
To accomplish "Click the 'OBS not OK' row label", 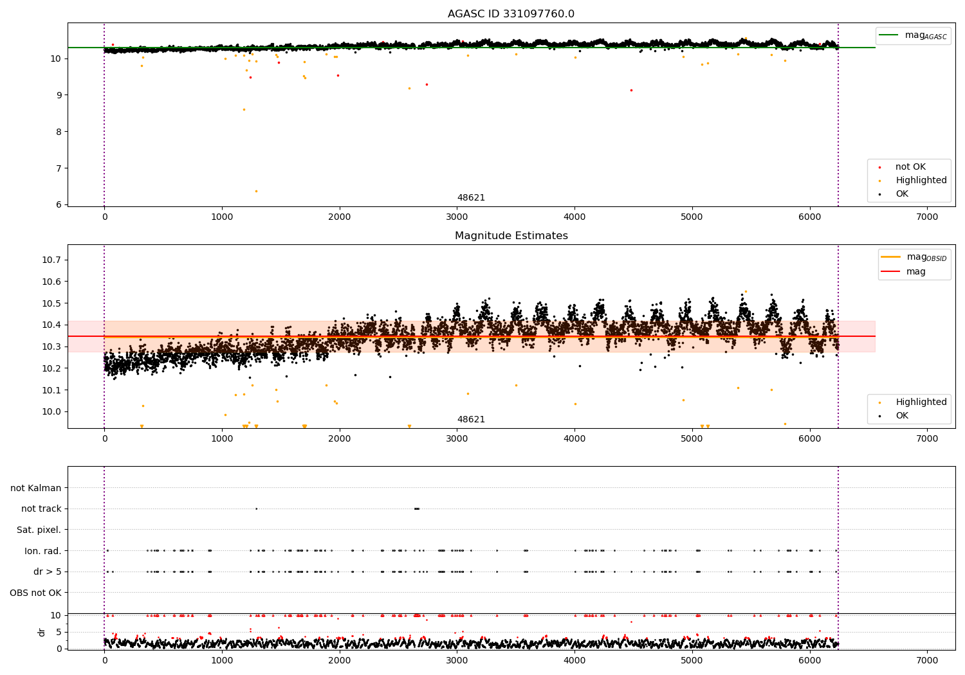I will click(35, 593).
